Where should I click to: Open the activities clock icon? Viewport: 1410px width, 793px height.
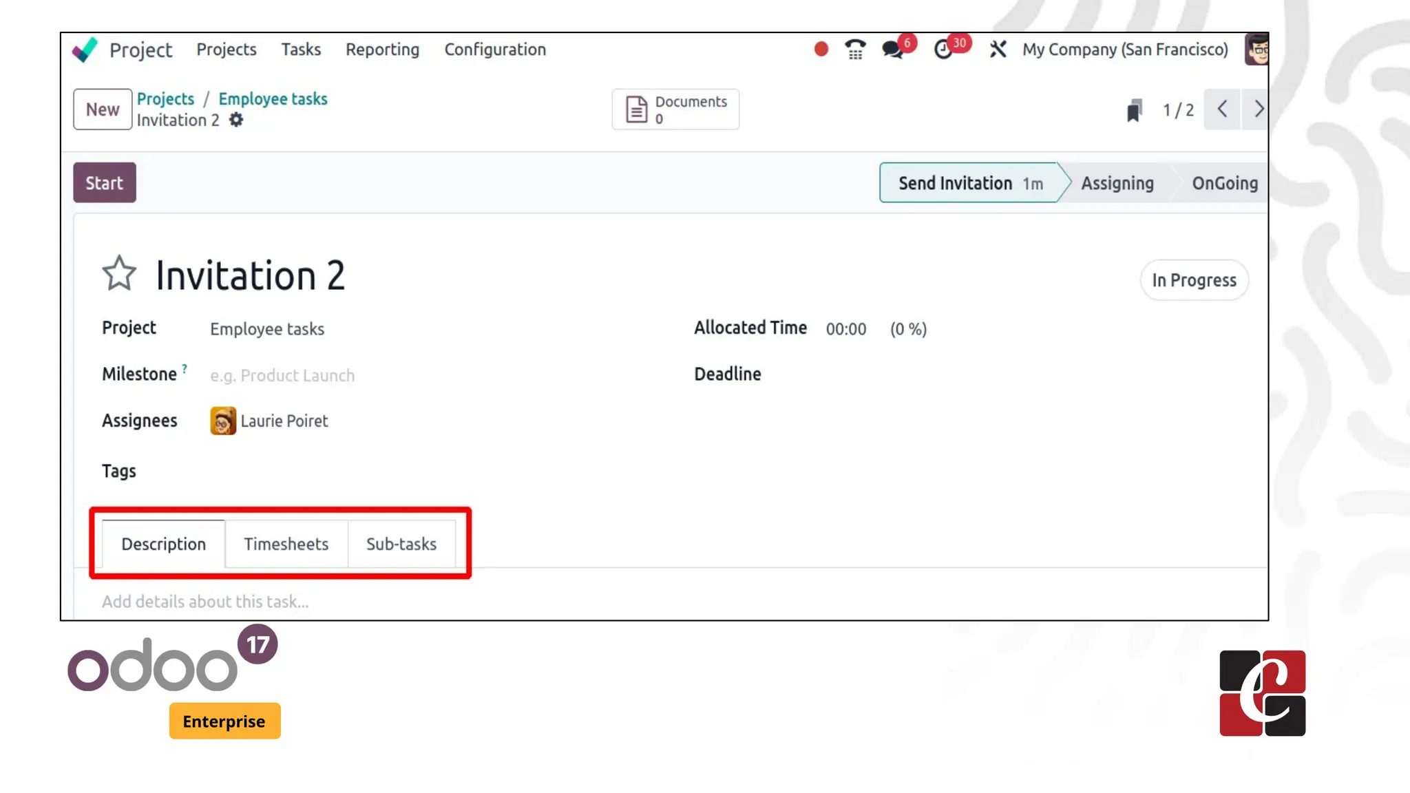943,50
